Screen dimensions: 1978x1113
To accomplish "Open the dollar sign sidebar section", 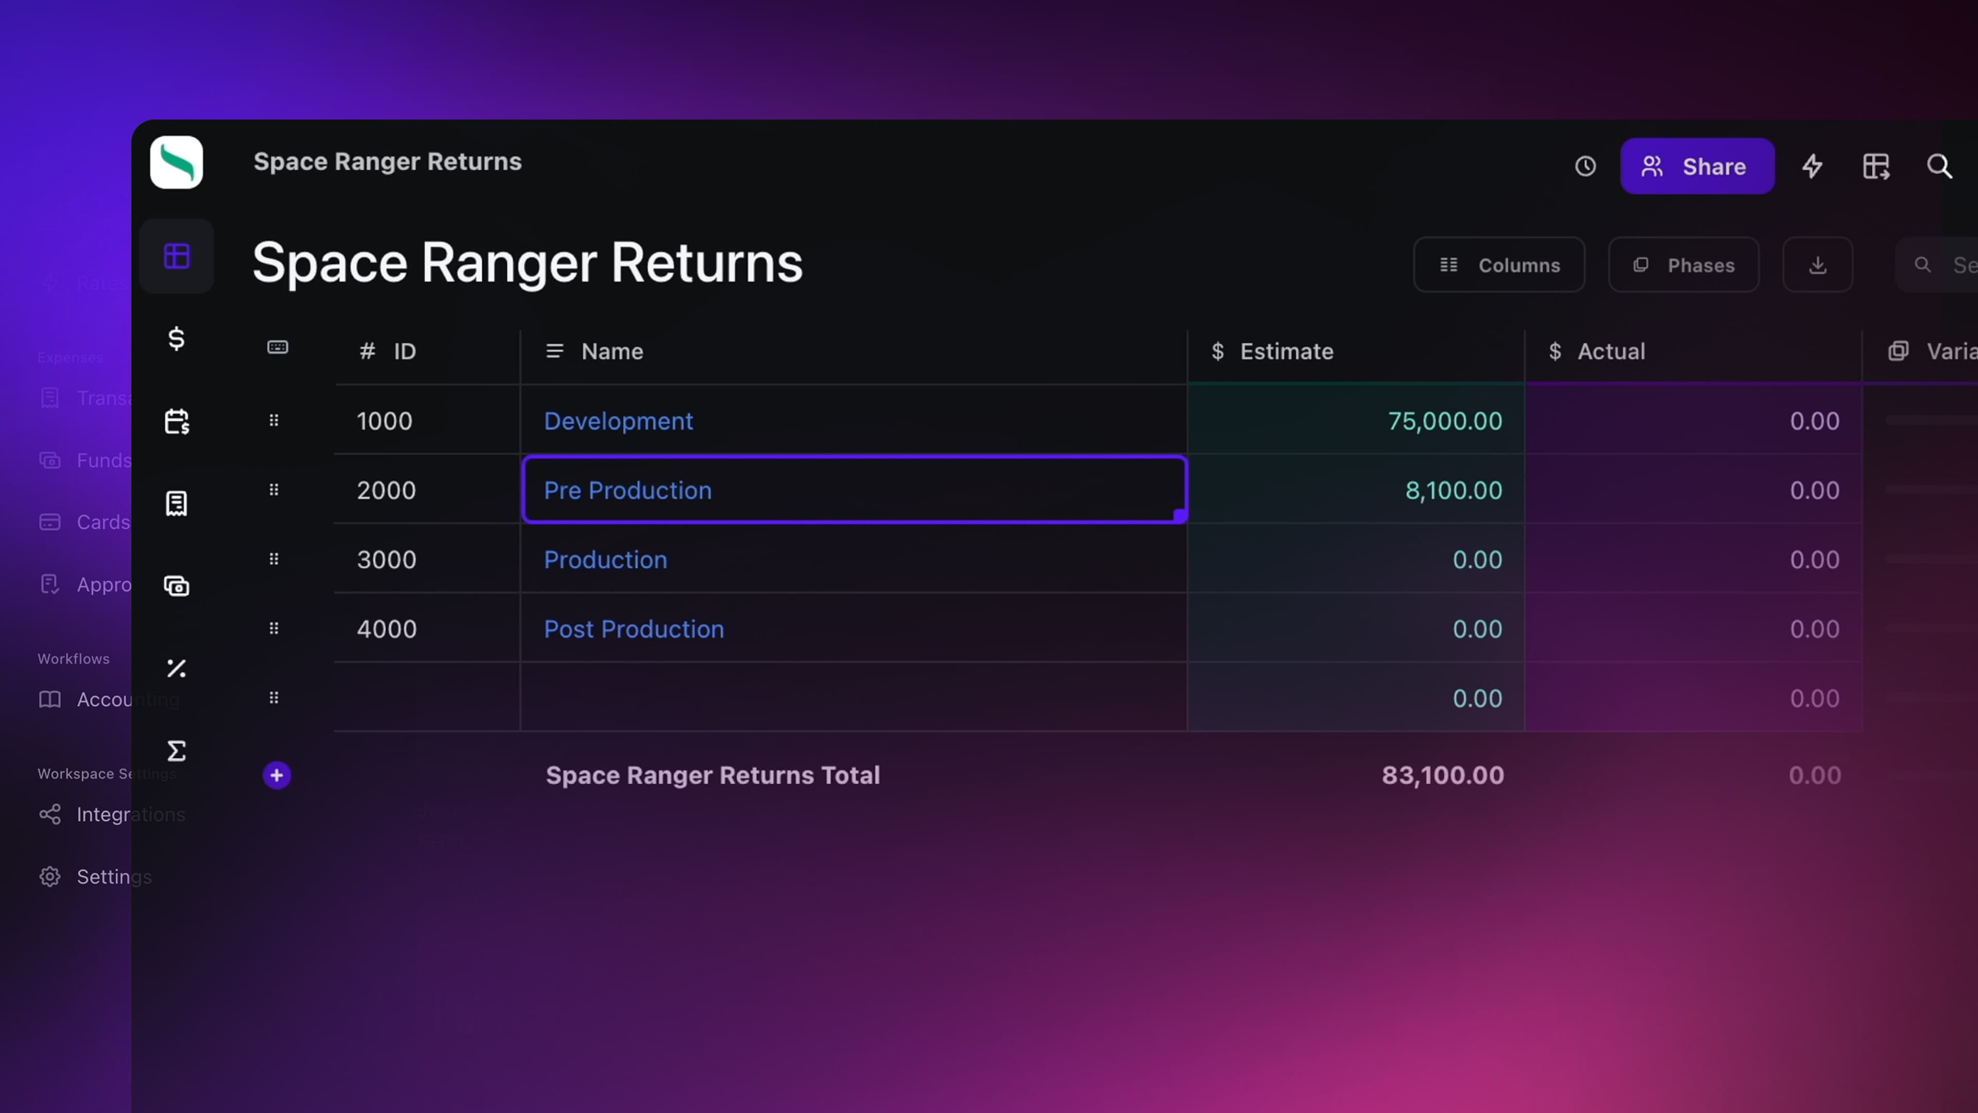I will (x=177, y=339).
